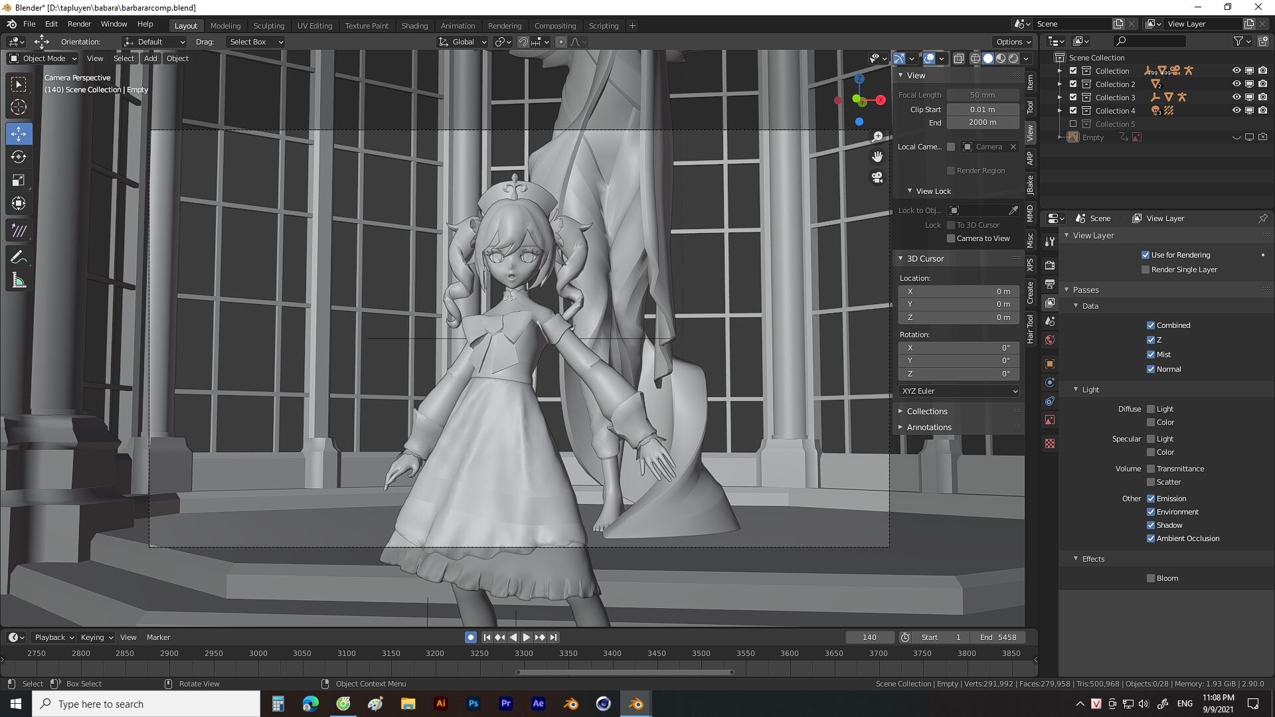Disable the Mist render pass
The height and width of the screenshot is (717, 1275).
click(x=1151, y=355)
